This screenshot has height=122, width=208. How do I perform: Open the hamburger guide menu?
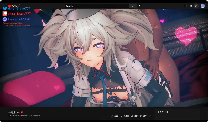(4, 6)
